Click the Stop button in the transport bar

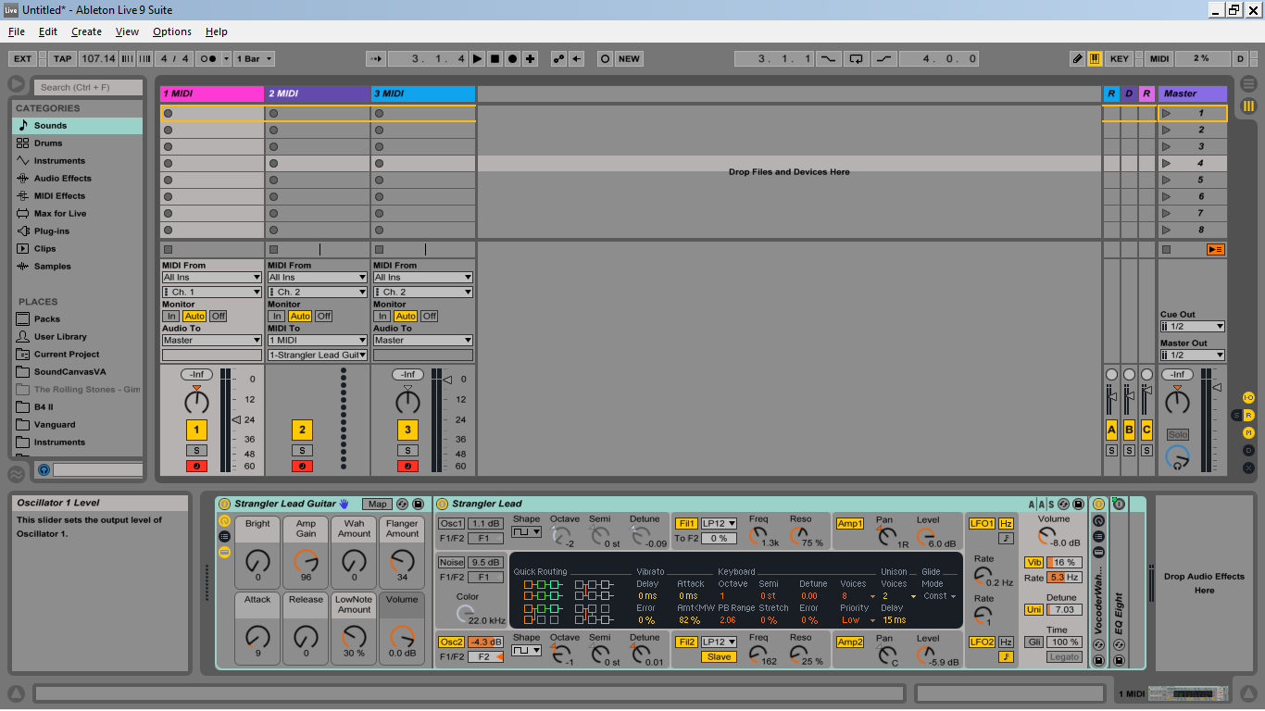pos(495,58)
